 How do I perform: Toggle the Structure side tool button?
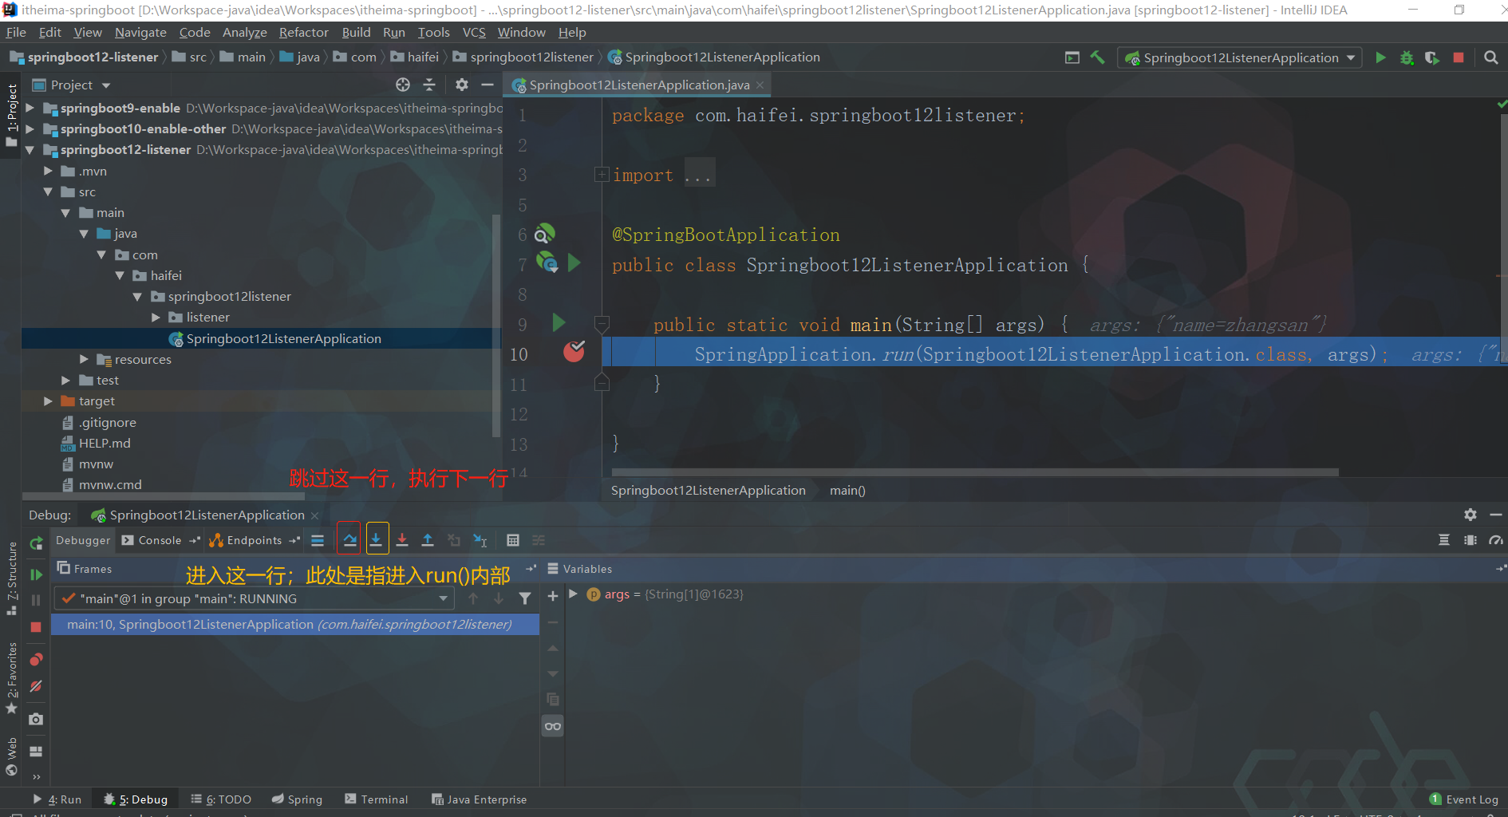tap(11, 578)
